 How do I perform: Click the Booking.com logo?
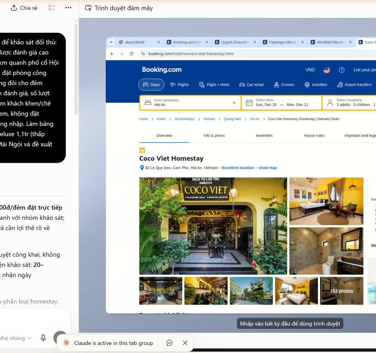click(162, 70)
